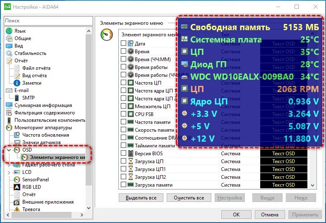The image size is (326, 223).
Task: Click the Очистить все button
Action: pos(189,198)
